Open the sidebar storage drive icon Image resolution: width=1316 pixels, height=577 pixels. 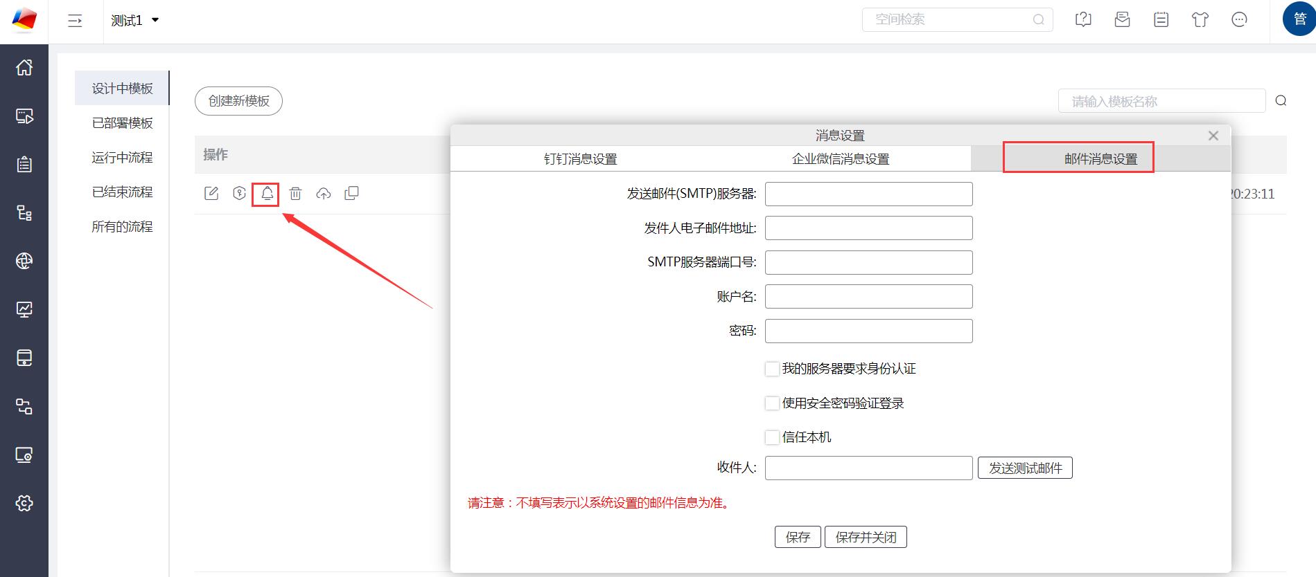24,358
